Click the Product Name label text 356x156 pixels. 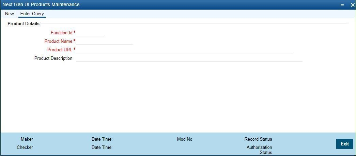pyautogui.click(x=58, y=41)
